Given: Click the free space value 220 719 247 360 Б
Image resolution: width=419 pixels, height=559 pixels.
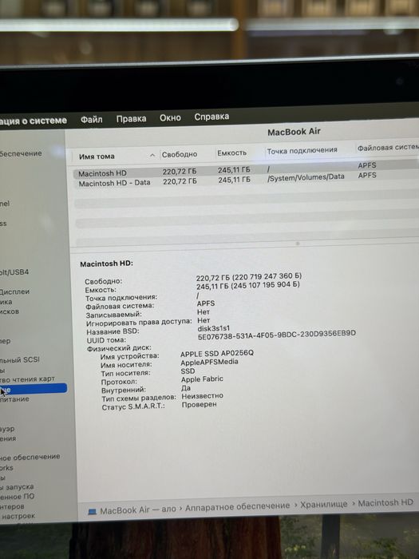Looking at the screenshot, I should (x=267, y=276).
